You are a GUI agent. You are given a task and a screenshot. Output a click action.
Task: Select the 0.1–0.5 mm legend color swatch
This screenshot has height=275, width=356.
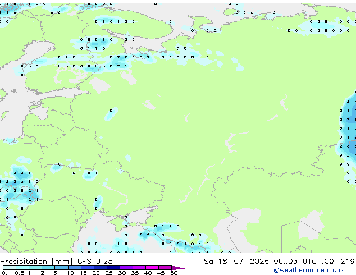(10, 268)
